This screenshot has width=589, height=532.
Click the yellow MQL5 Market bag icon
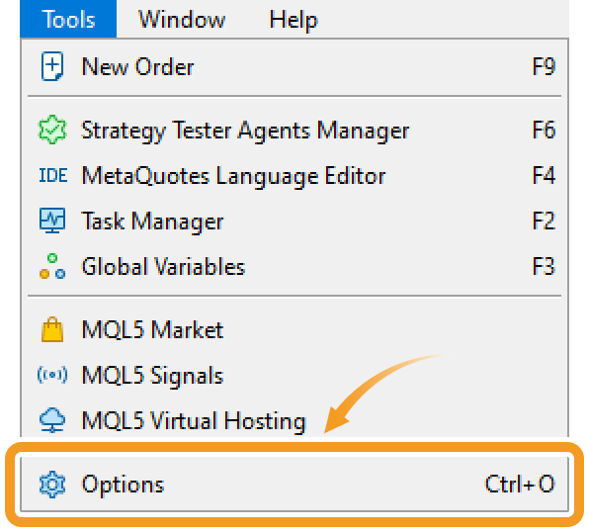click(x=52, y=329)
